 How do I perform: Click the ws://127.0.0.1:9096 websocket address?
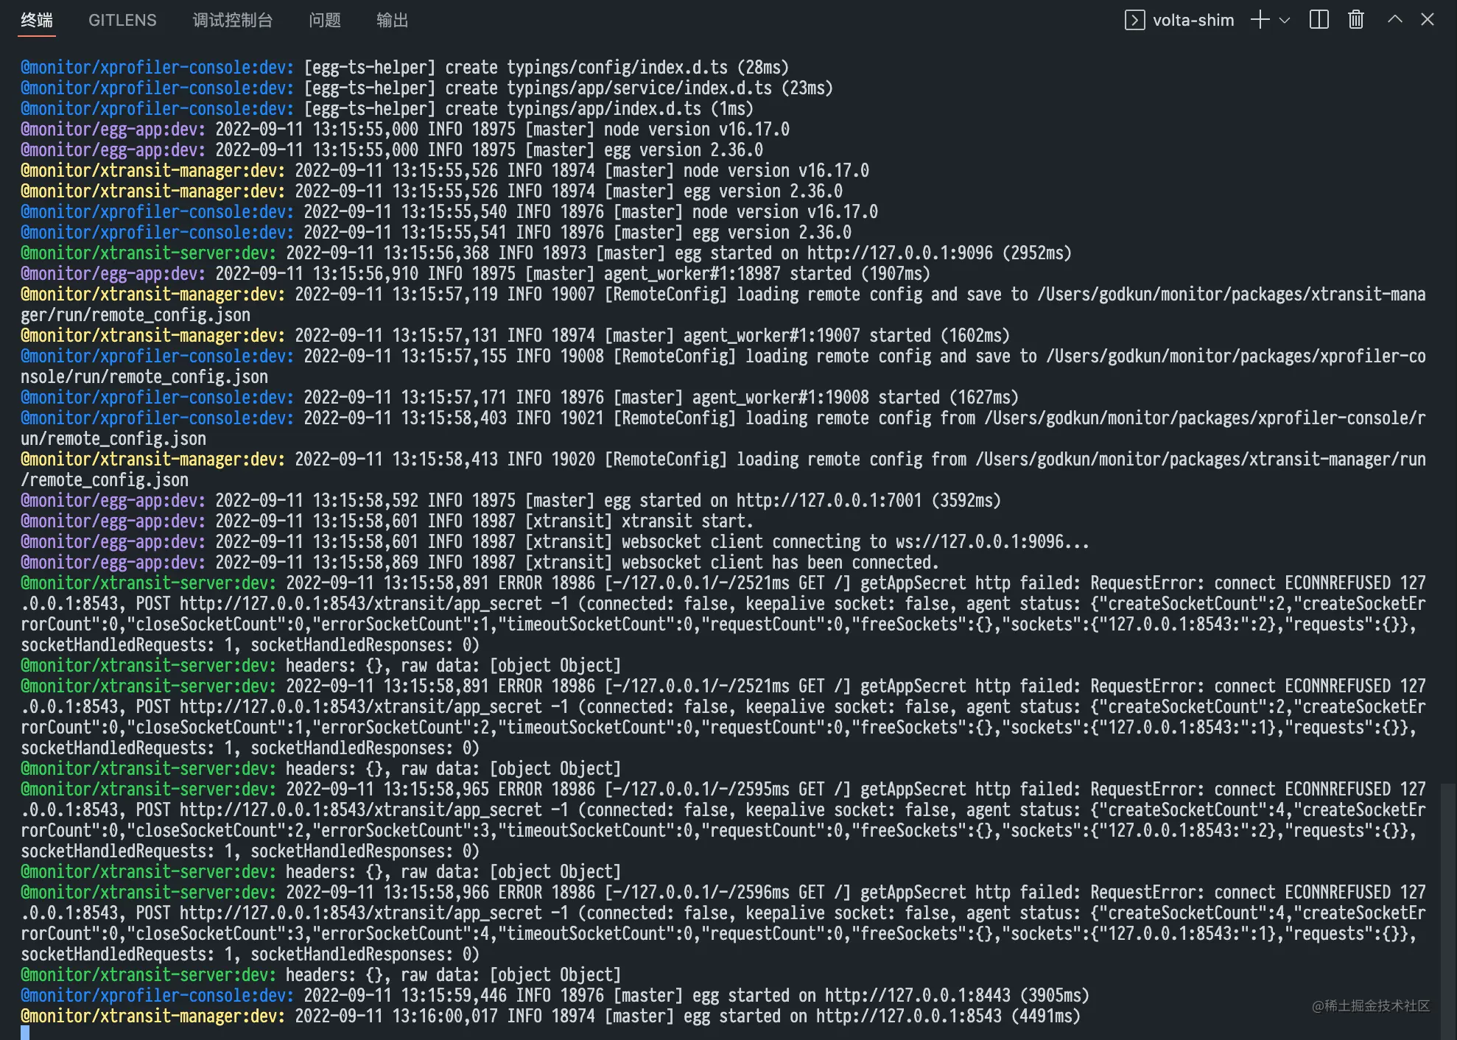[980, 542]
